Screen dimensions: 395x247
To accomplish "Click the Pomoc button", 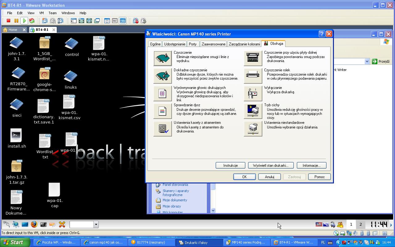I will [319, 177].
